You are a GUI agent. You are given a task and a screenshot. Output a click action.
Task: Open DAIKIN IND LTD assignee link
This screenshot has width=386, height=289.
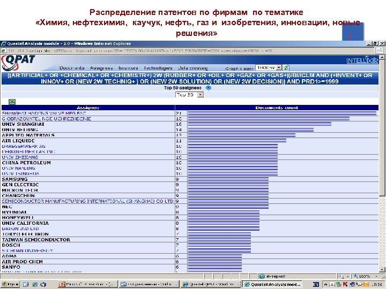click(x=20, y=229)
